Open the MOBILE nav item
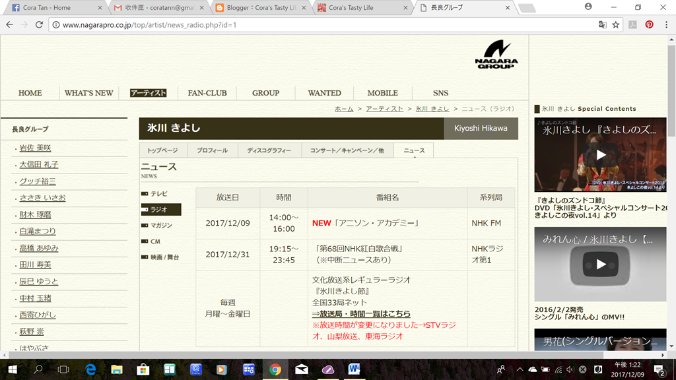The image size is (676, 380). (383, 93)
